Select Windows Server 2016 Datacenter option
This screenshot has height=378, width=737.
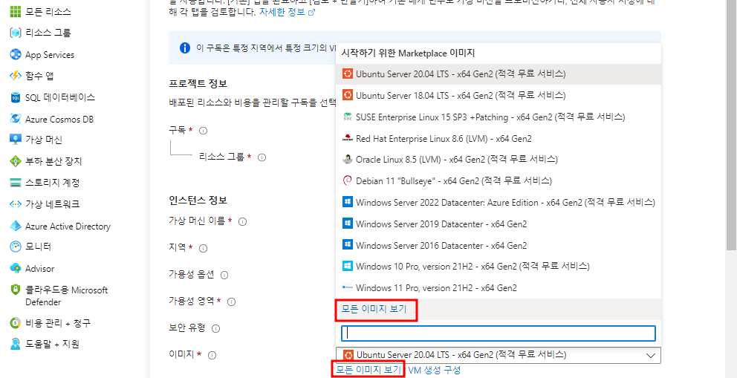click(x=499, y=246)
